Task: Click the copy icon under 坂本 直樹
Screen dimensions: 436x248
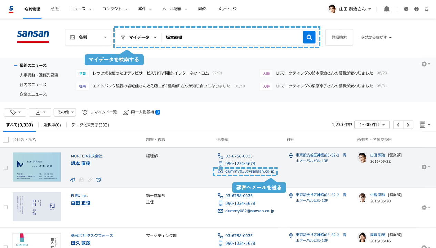Action: tap(82, 180)
